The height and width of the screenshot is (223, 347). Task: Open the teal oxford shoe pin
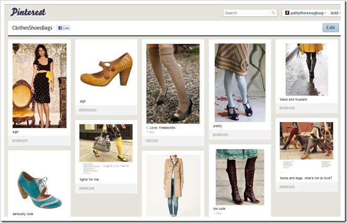[39, 189]
